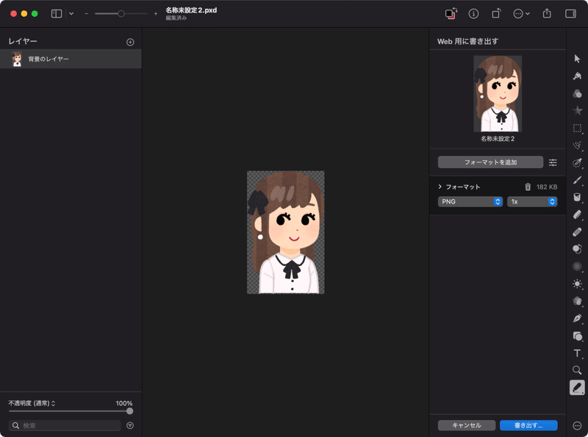Click the 100% opacity value
This screenshot has height=437, width=588.
(x=123, y=403)
